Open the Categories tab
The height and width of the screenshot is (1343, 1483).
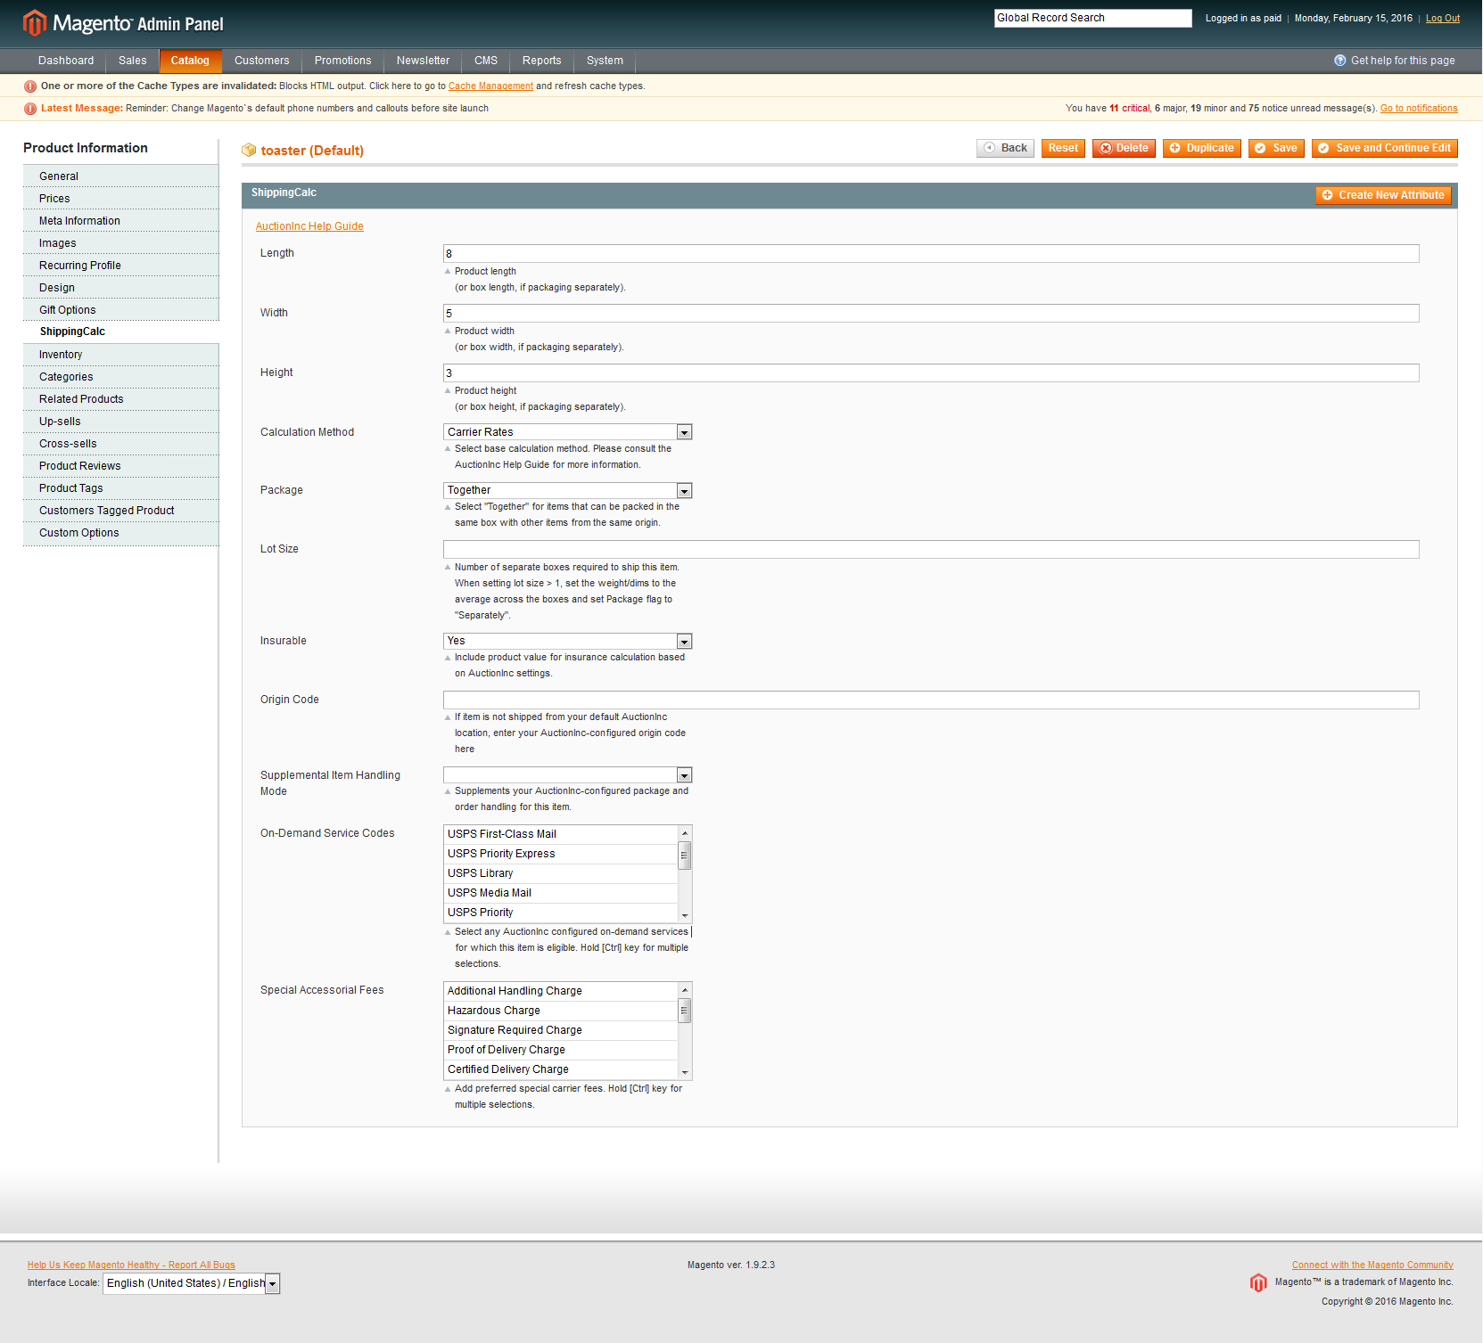pos(121,377)
